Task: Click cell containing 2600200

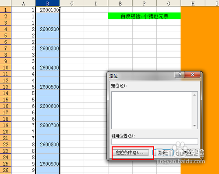Action: pos(47,29)
